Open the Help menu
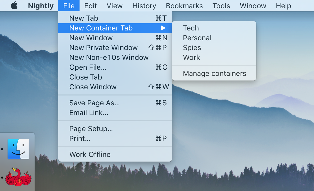Image resolution: width=314 pixels, height=191 pixels. pos(283,6)
